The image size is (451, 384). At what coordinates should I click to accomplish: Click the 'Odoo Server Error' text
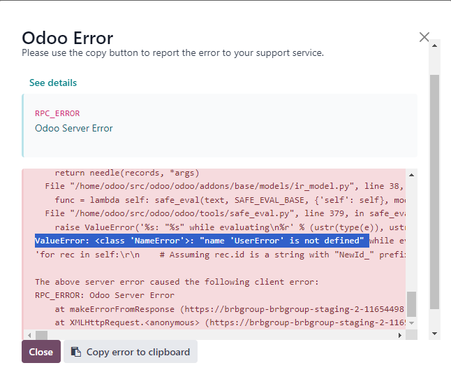(74, 128)
